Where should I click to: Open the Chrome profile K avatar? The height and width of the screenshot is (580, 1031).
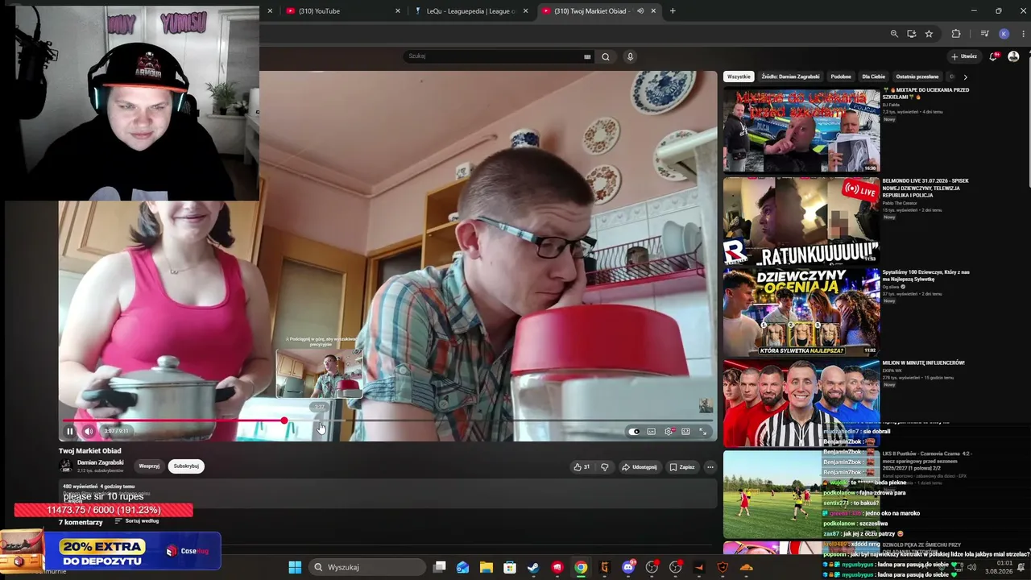[x=1004, y=34]
